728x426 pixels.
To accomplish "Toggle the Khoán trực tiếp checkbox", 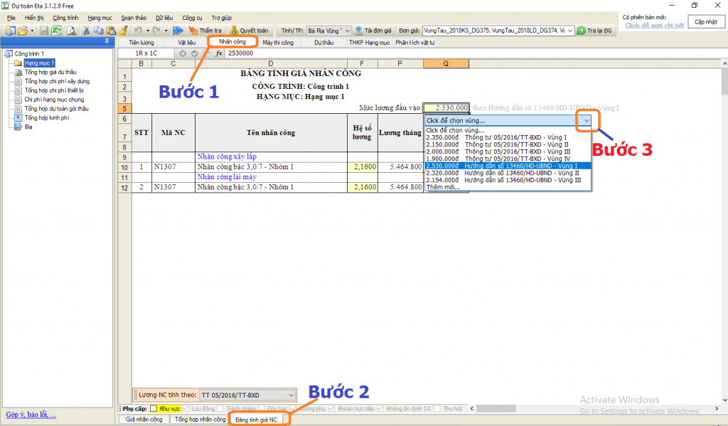I will (333, 409).
